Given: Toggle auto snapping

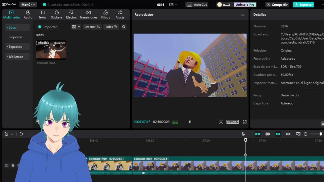Looking at the screenshot, I should click(x=268, y=134).
